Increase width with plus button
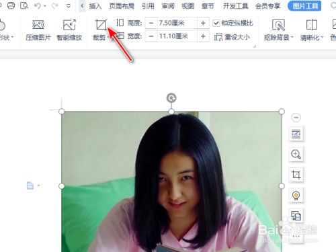Screen dimensions: 336x252 [x=203, y=36]
